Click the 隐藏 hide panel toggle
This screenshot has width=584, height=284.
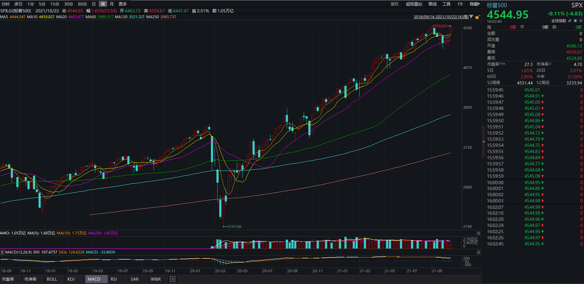475,4
